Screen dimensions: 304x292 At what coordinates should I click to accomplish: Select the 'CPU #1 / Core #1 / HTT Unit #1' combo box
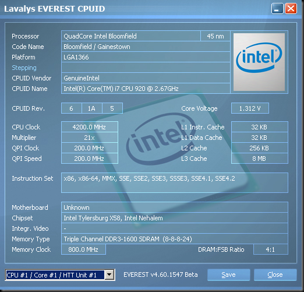(60, 275)
